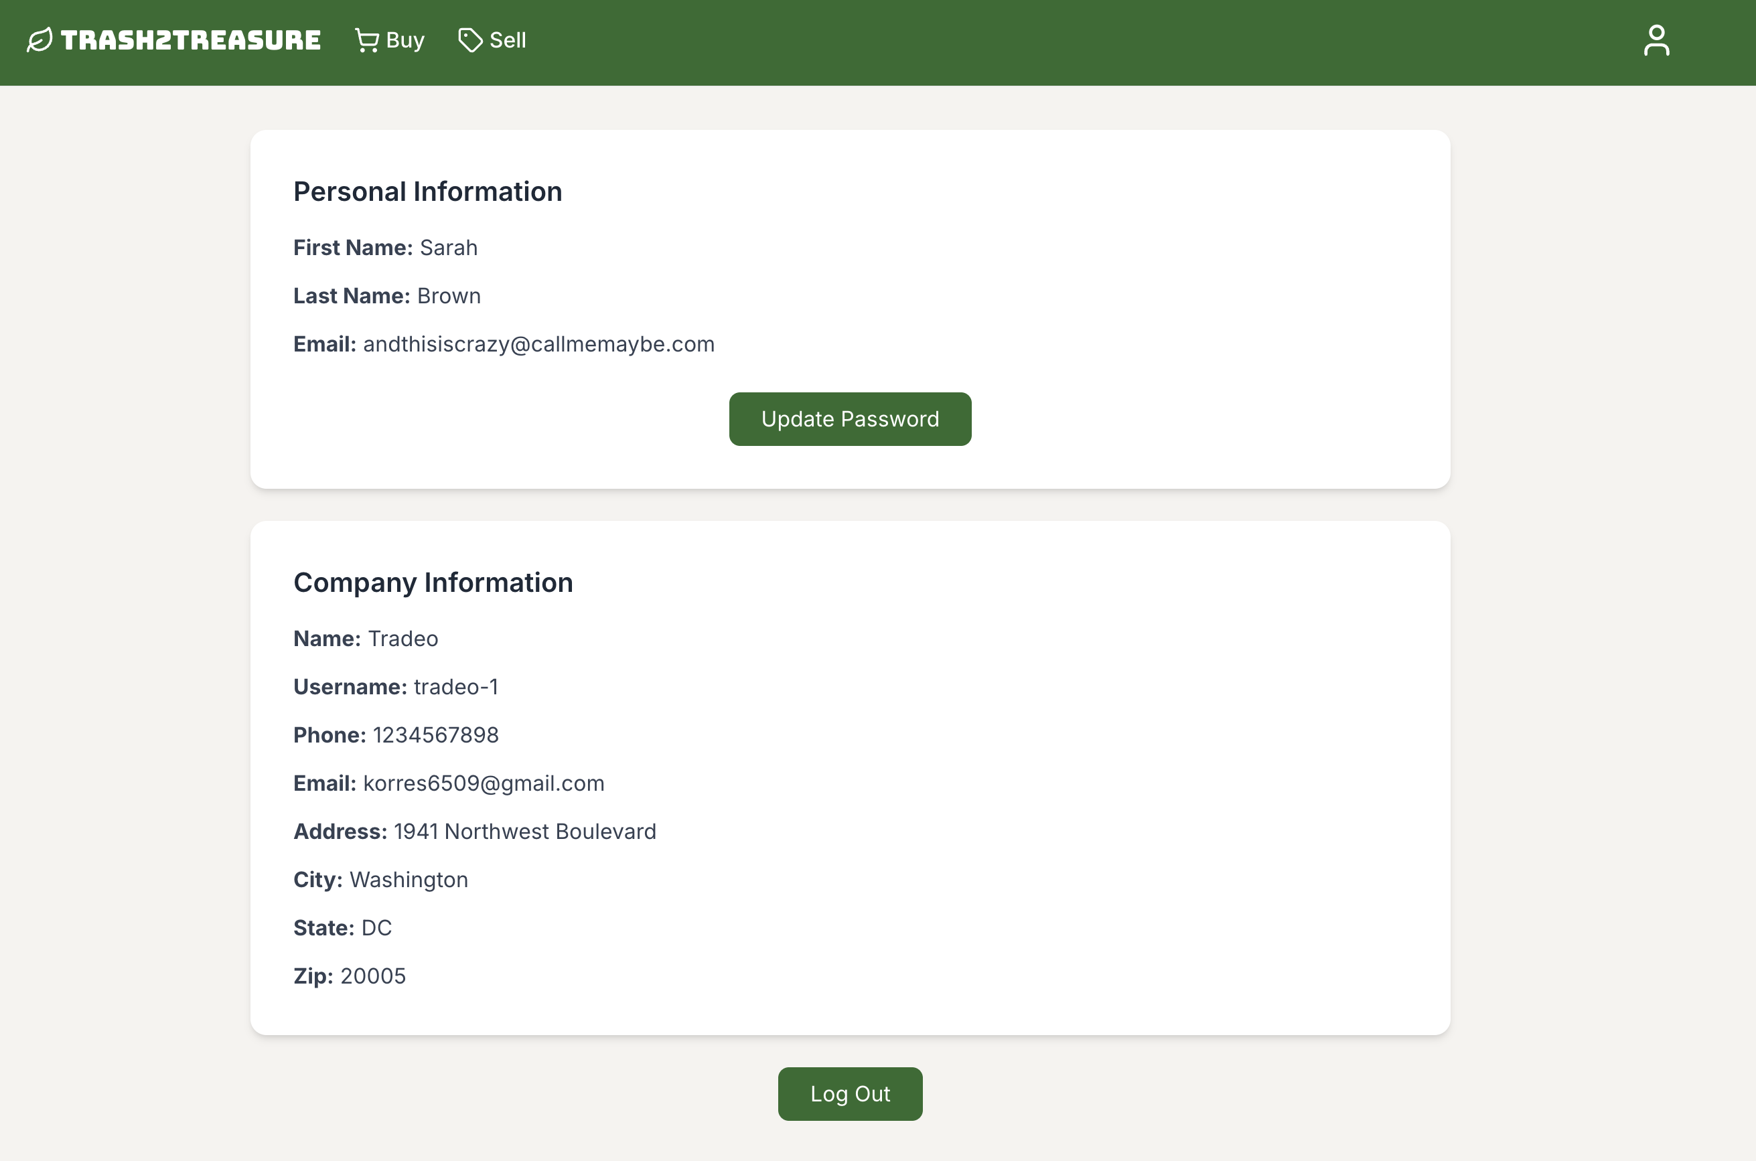Screen dimensions: 1756x1161
Task: Click the last name Brown
Action: [x=449, y=296]
